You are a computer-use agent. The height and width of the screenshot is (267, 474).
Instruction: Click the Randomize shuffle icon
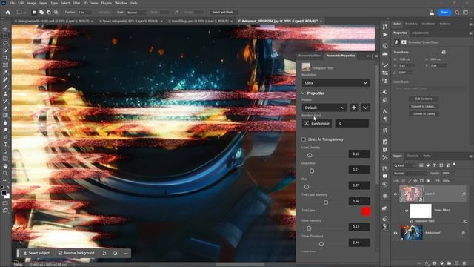(x=307, y=123)
